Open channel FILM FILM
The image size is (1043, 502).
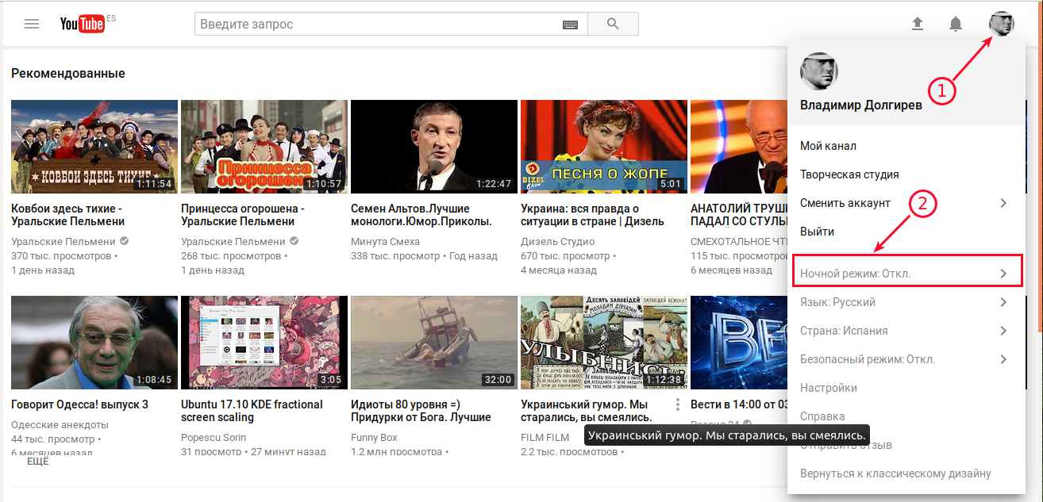545,437
